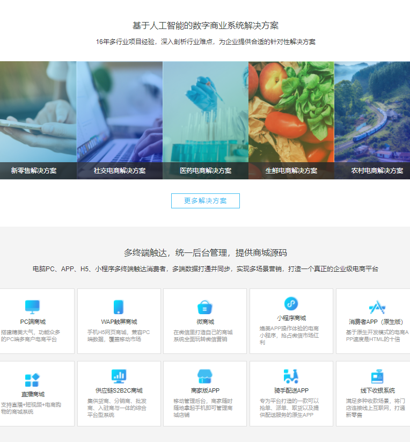Click the 更多解决方案 button
The width and height of the screenshot is (410, 442).
(x=205, y=201)
